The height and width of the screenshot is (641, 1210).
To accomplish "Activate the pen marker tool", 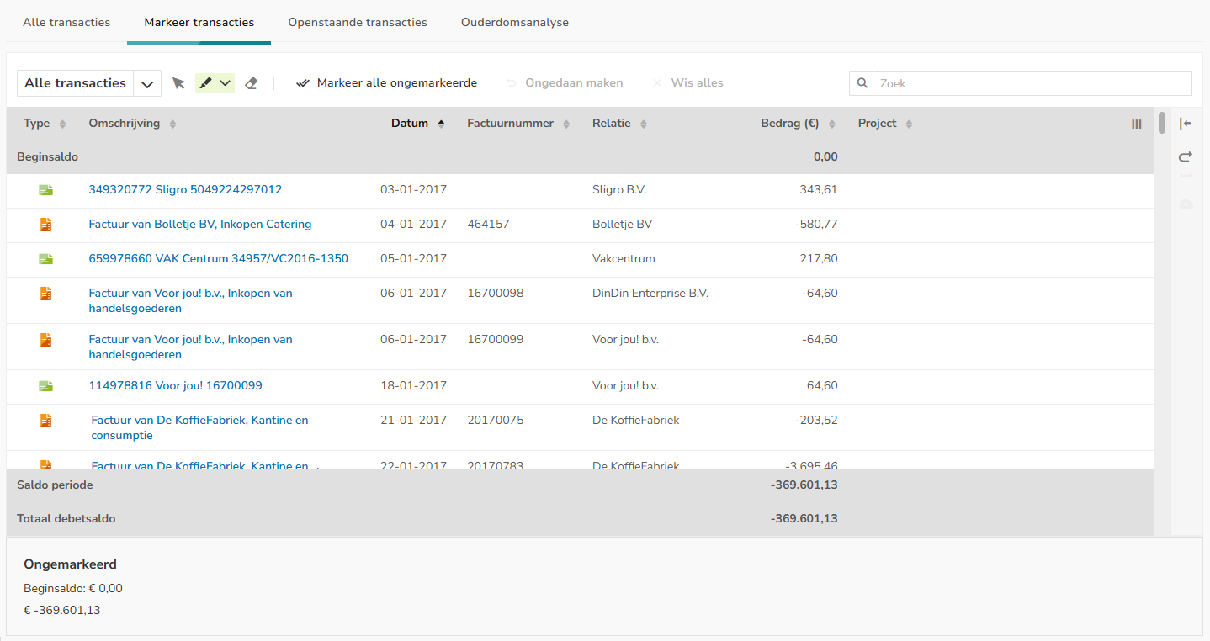I will (x=206, y=83).
